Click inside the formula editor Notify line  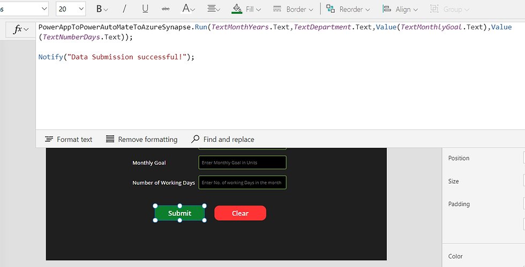(x=116, y=57)
